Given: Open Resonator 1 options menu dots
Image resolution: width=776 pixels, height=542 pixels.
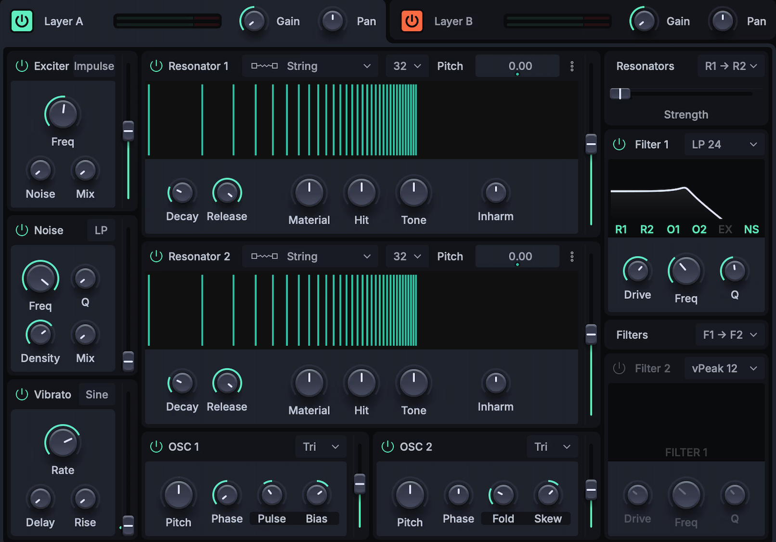Looking at the screenshot, I should (x=572, y=66).
